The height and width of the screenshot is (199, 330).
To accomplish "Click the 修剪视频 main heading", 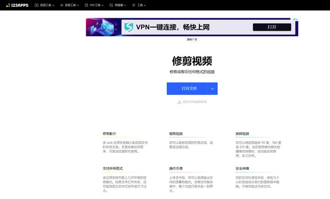I will [192, 61].
